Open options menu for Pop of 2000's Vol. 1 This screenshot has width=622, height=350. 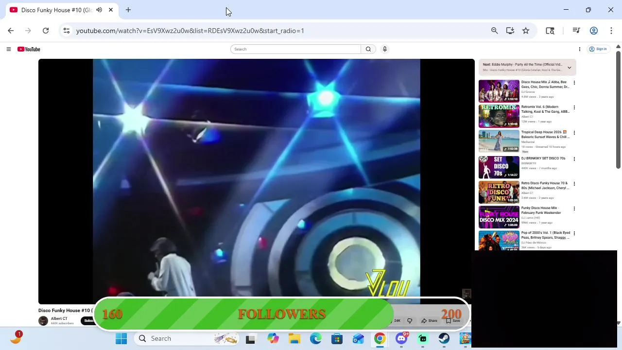tap(574, 233)
